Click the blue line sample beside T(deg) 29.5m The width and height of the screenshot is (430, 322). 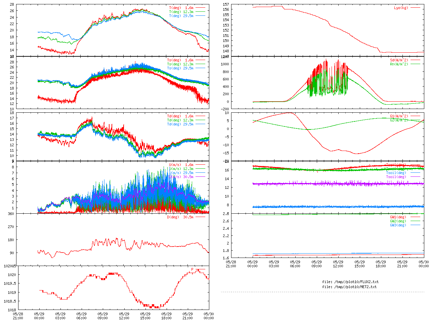click(200, 16)
